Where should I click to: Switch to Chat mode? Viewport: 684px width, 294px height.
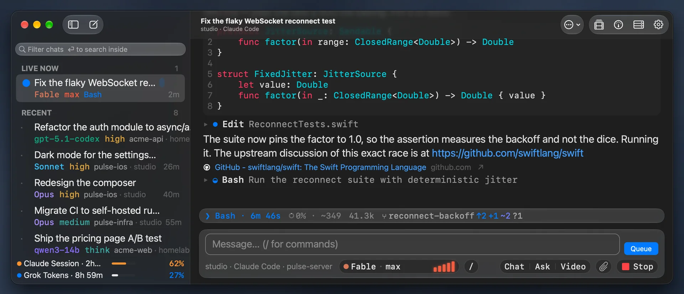pyautogui.click(x=514, y=267)
